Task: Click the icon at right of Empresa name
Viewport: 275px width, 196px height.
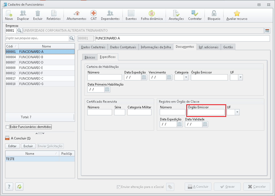Action: point(267,31)
